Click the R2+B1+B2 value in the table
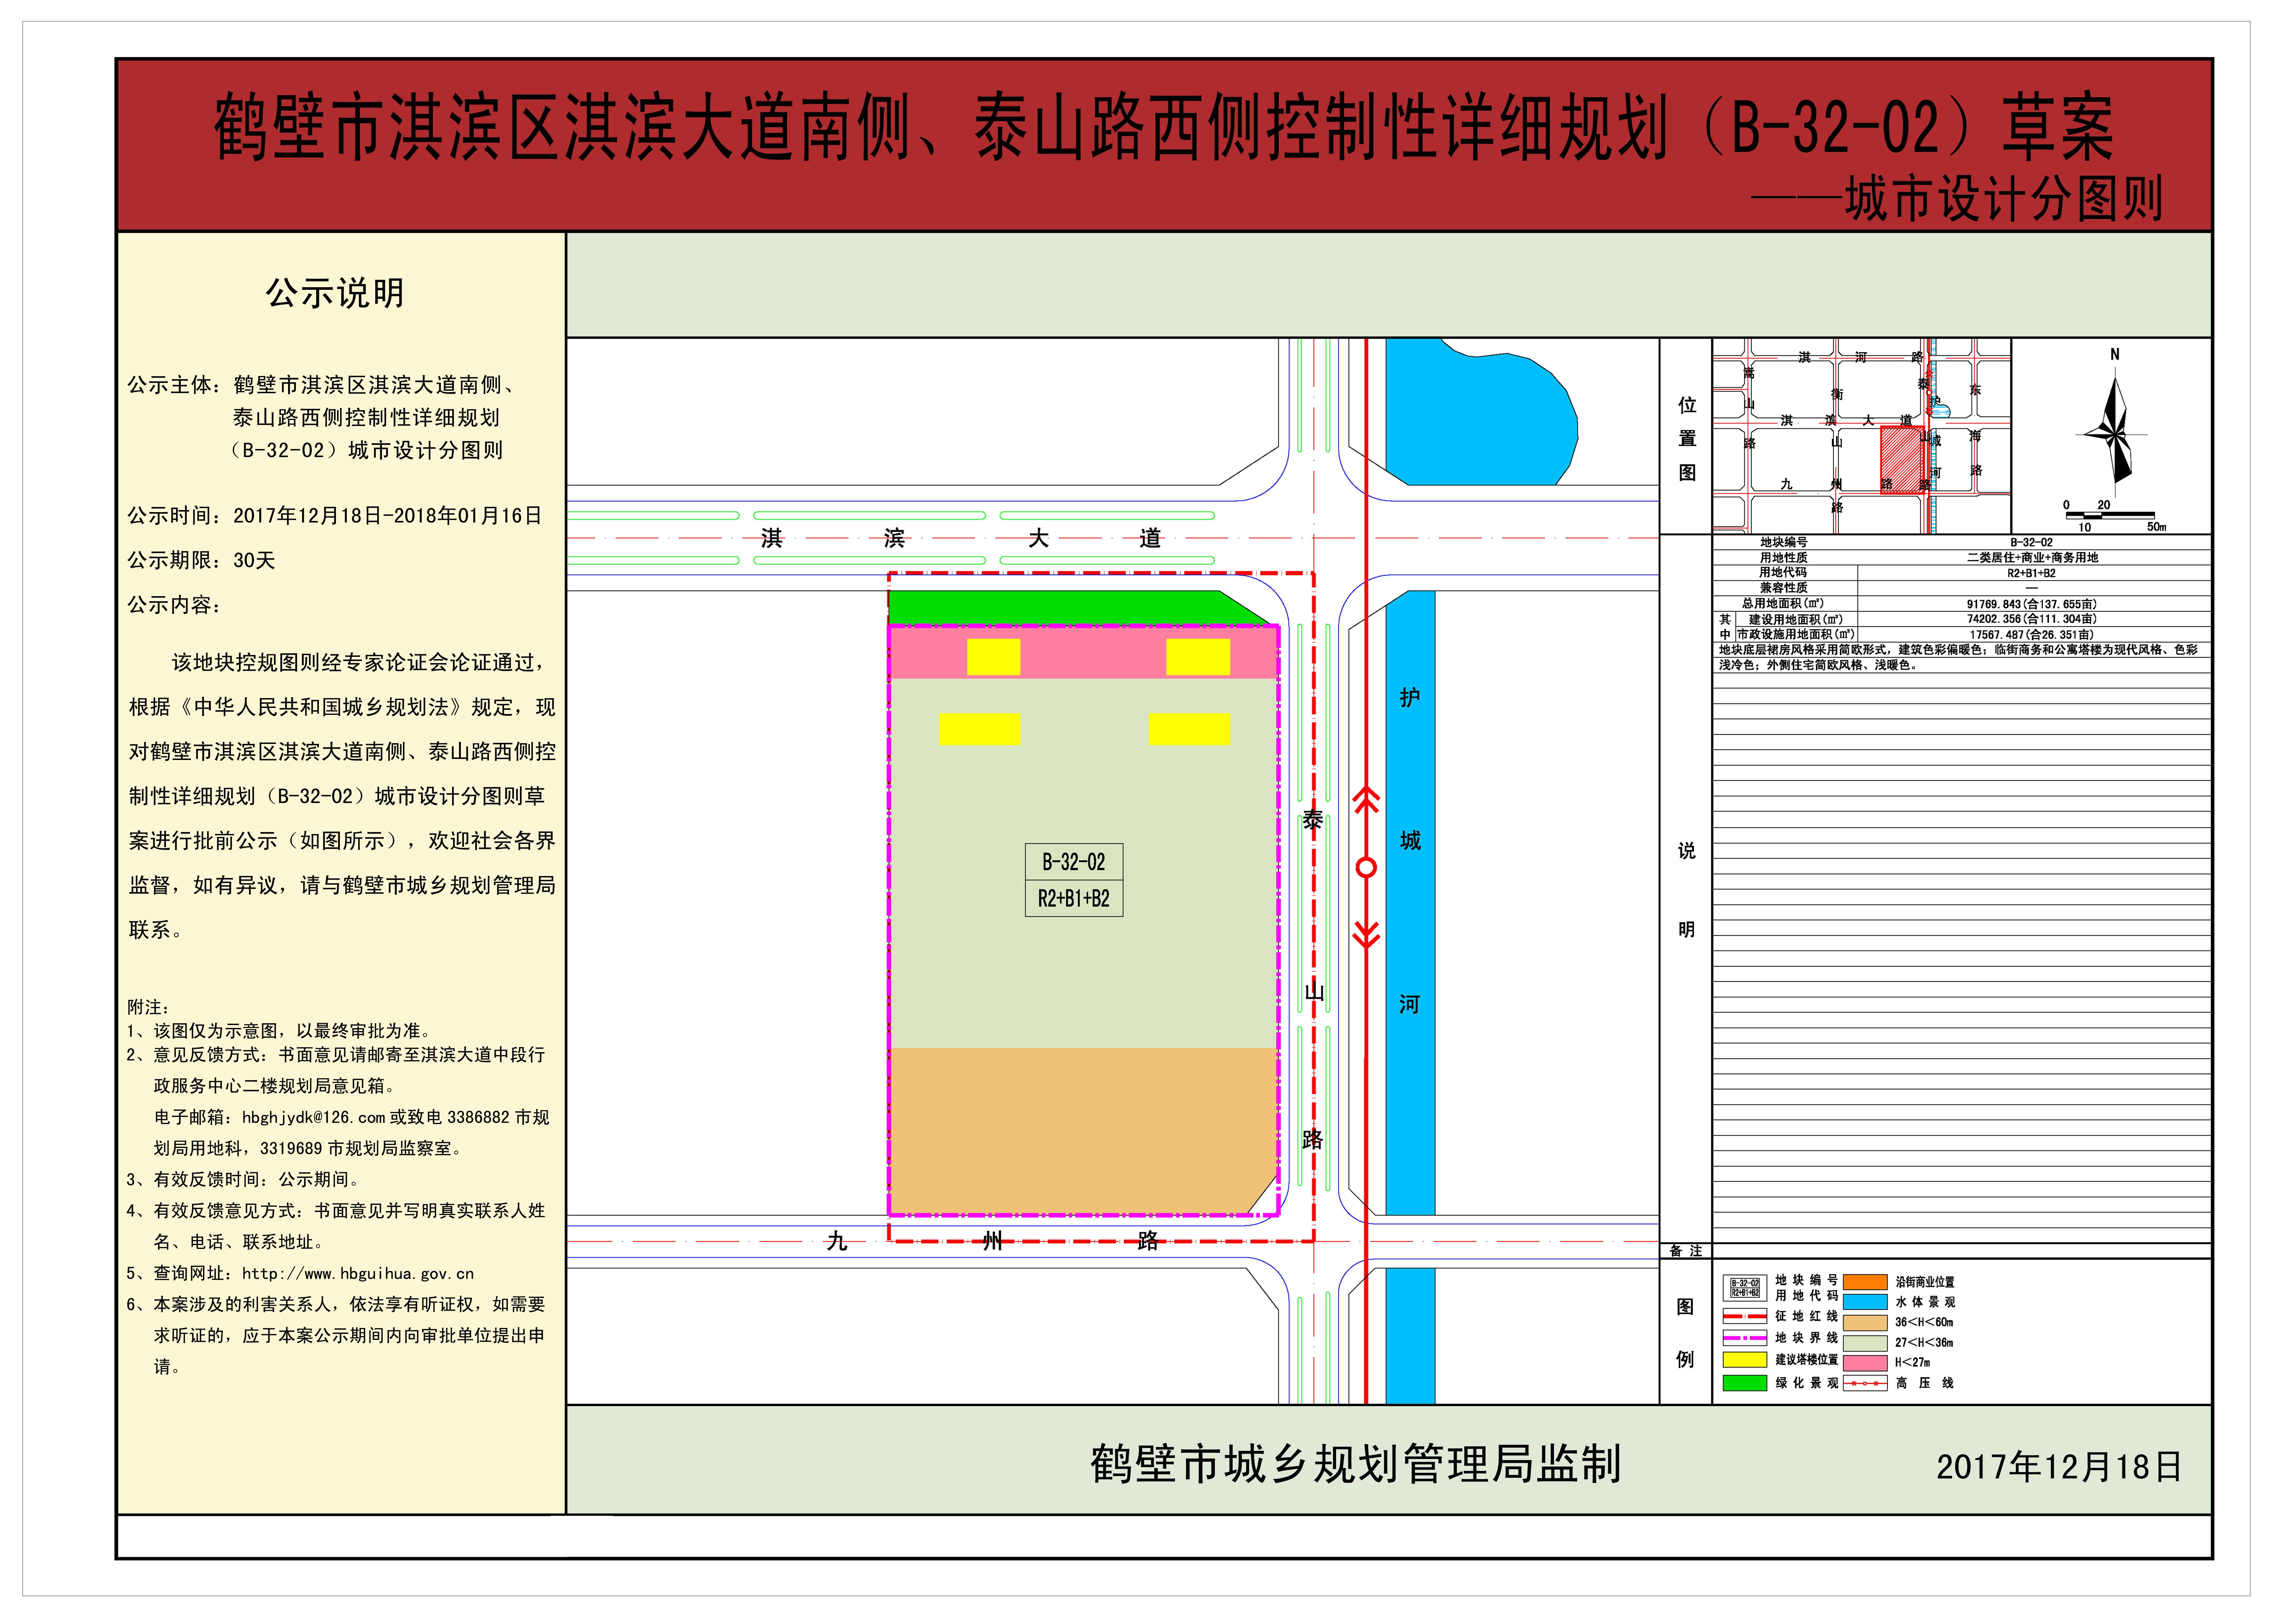 coord(2032,573)
